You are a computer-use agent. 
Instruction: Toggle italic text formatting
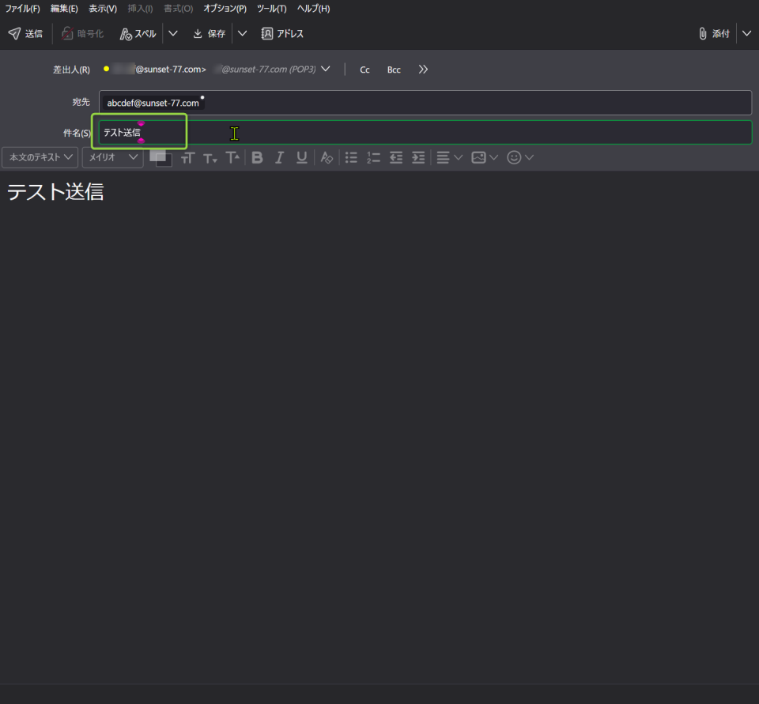[x=279, y=157]
